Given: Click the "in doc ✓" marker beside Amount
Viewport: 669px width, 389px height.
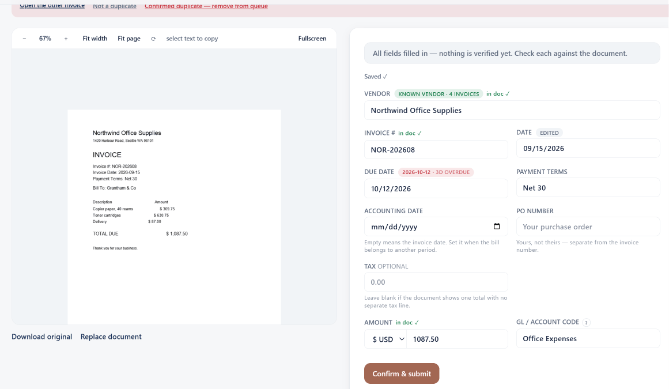Looking at the screenshot, I should click(x=407, y=323).
